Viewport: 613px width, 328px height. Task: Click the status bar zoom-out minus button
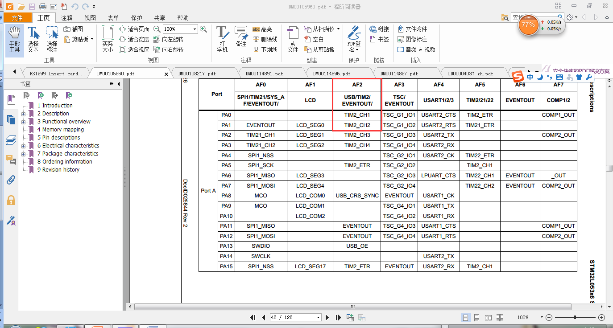[549, 317]
